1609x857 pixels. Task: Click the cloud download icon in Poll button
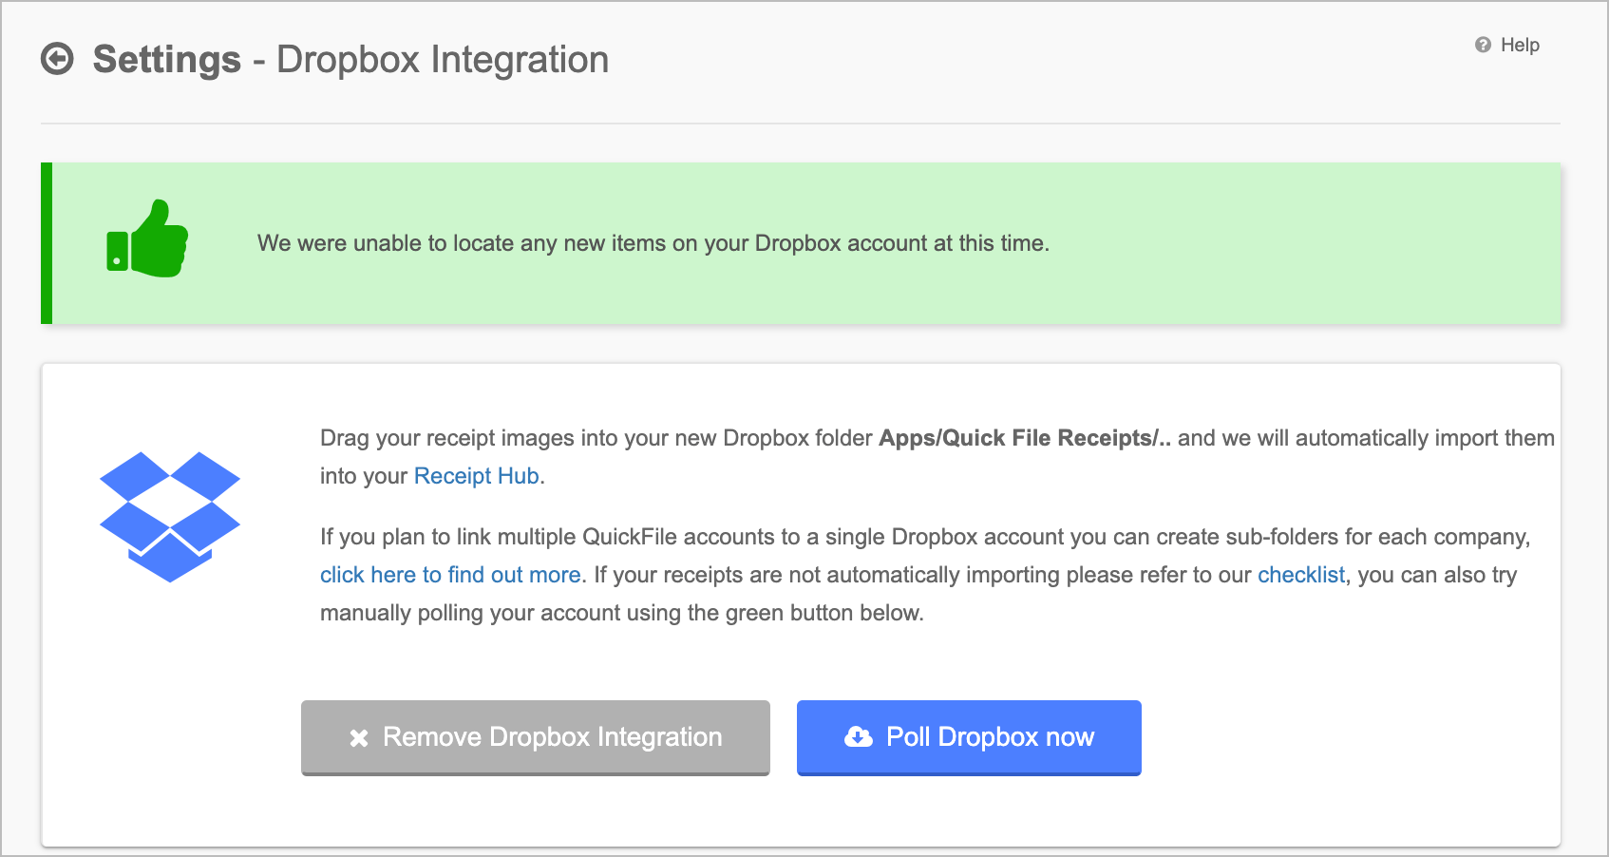click(x=859, y=736)
